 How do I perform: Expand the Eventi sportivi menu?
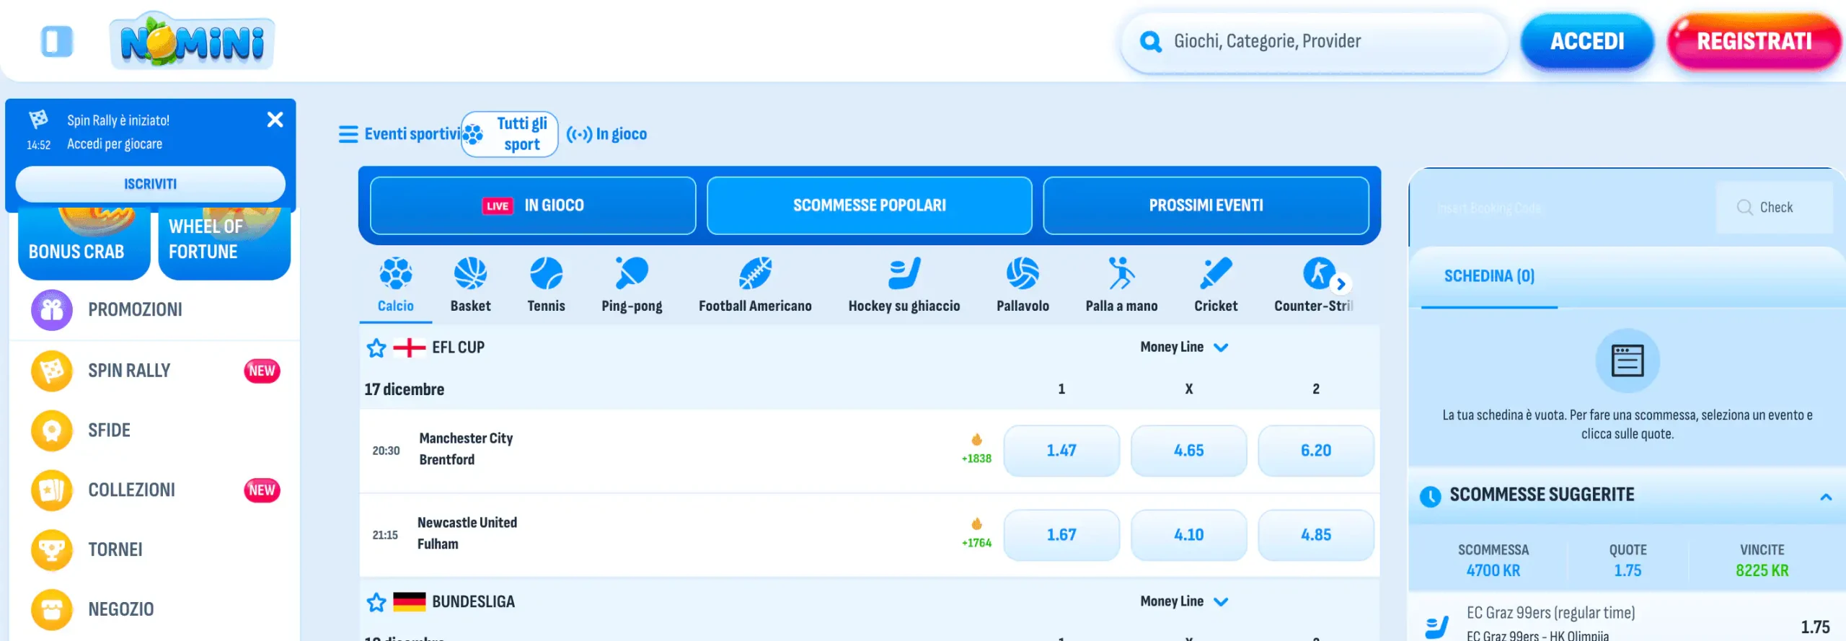[400, 134]
